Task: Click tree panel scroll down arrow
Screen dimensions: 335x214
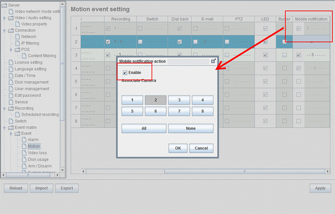Action: (62, 170)
